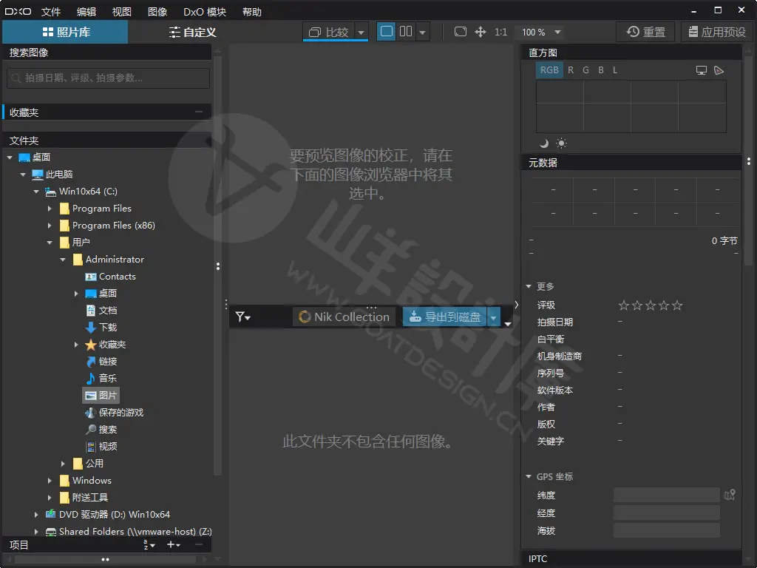Screen dimensions: 757x568
Task: Select the 文档 documents folder
Action: [x=101, y=310]
